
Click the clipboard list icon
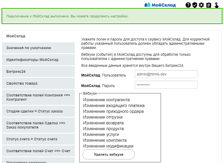pyautogui.click(x=209, y=5)
